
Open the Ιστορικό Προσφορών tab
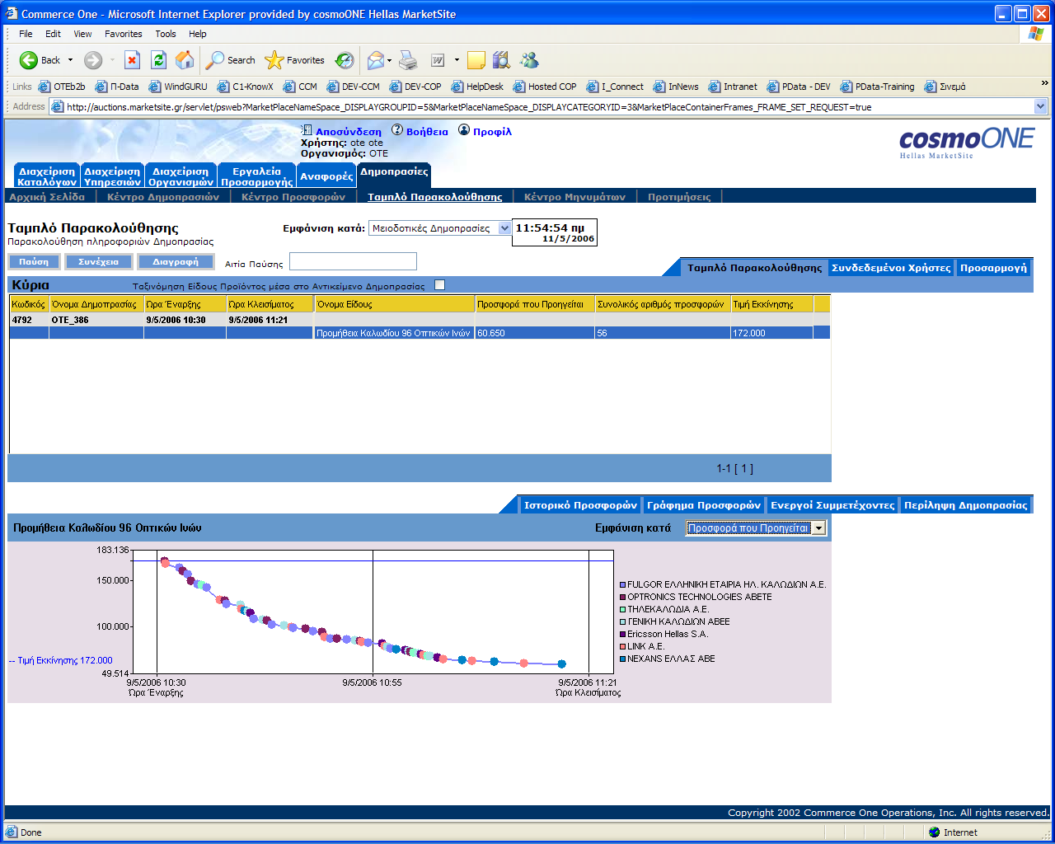[580, 505]
